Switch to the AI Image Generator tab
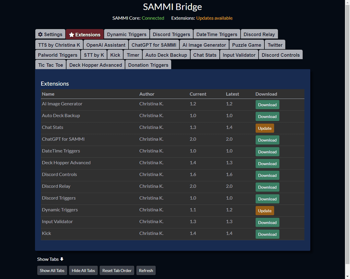 pos(204,45)
